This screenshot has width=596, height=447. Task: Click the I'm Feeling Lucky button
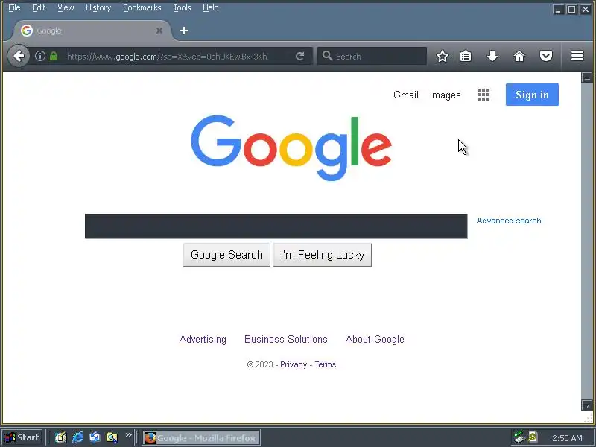[x=323, y=255]
